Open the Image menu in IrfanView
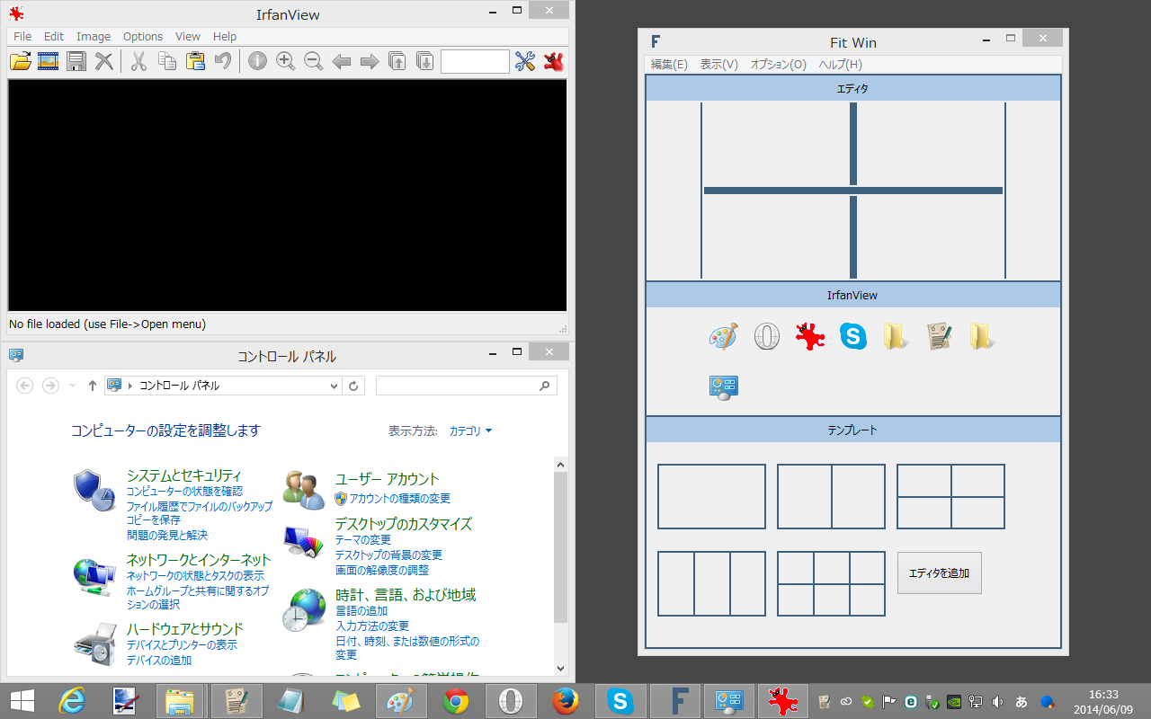The width and height of the screenshot is (1151, 719). point(94,37)
